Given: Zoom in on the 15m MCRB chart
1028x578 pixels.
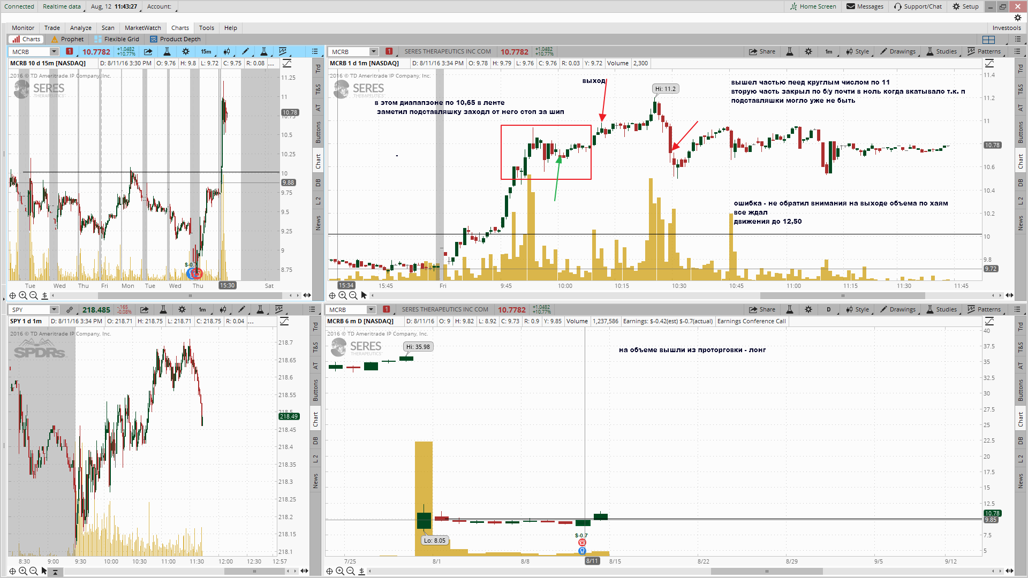Looking at the screenshot, I should click(23, 295).
